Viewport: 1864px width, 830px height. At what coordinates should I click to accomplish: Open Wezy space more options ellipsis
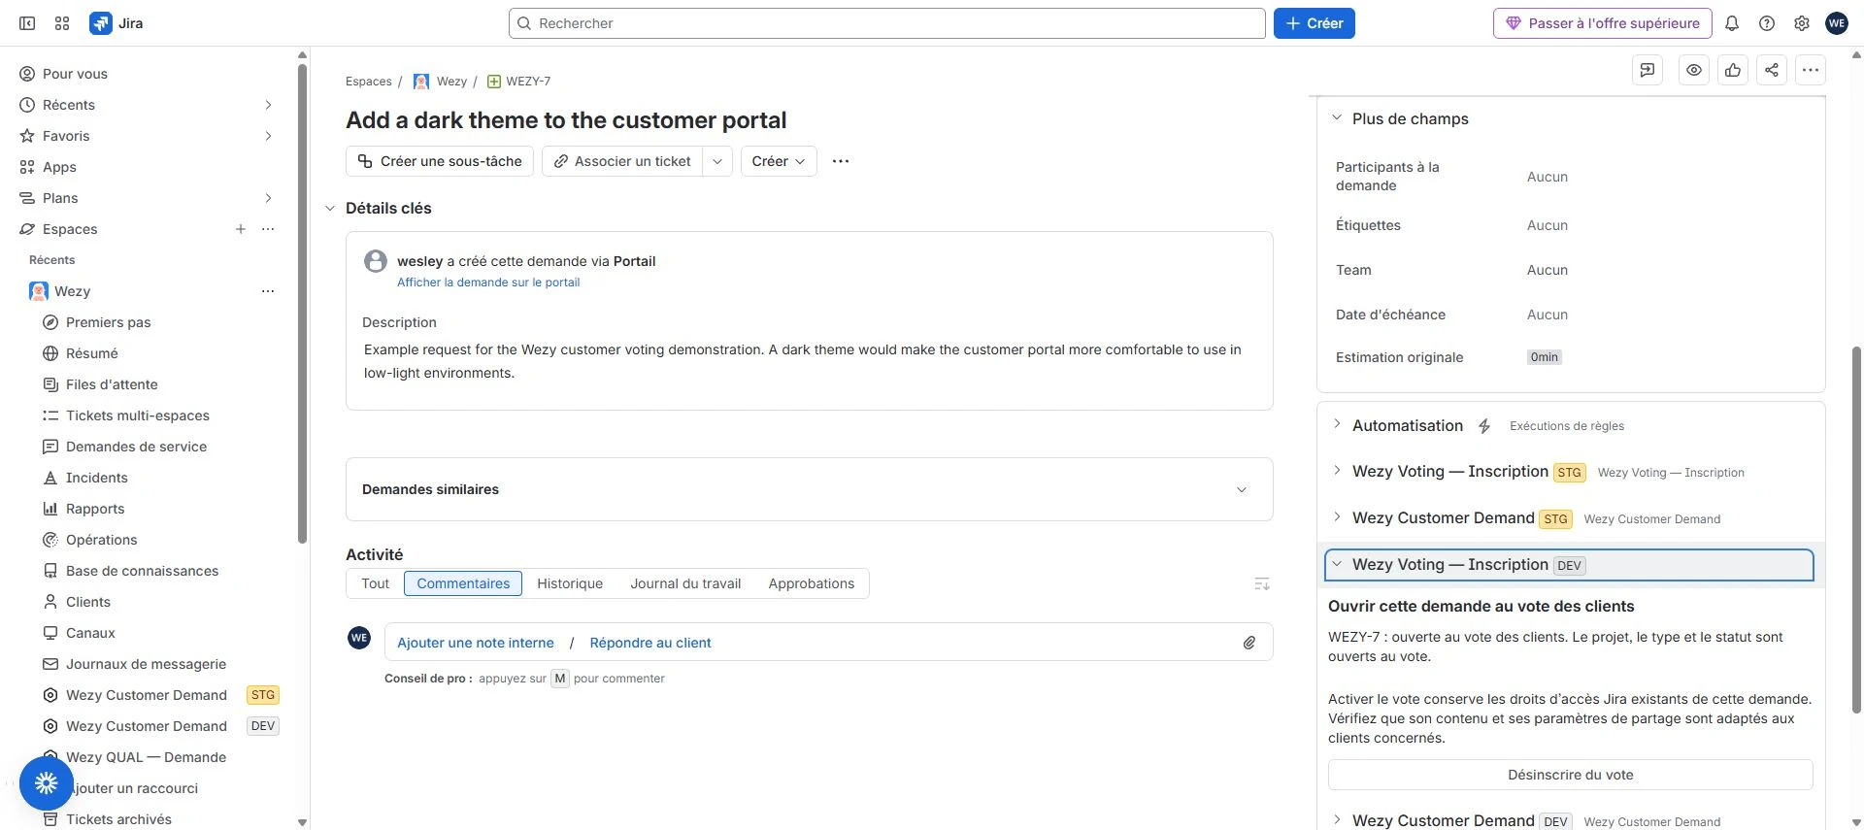[268, 291]
